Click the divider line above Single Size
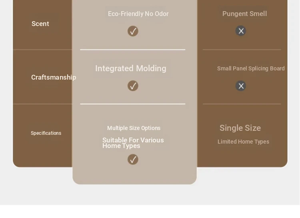300x218 pixels. pos(242,104)
